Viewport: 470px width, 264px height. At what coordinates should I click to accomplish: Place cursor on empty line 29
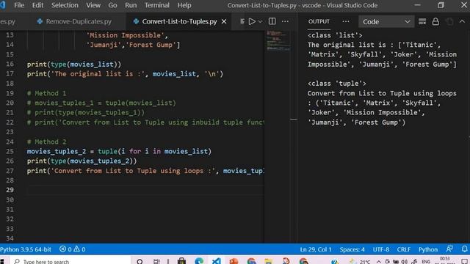point(145,190)
